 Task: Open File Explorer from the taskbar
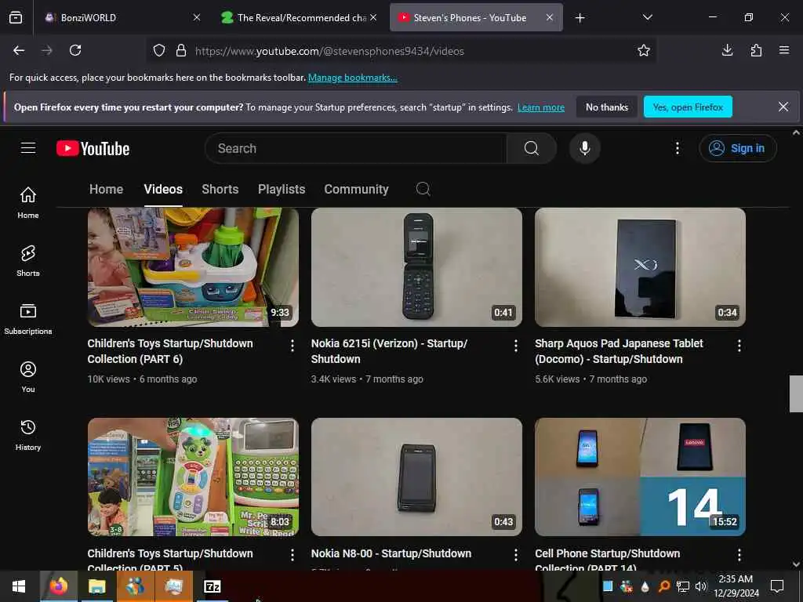pos(96,586)
